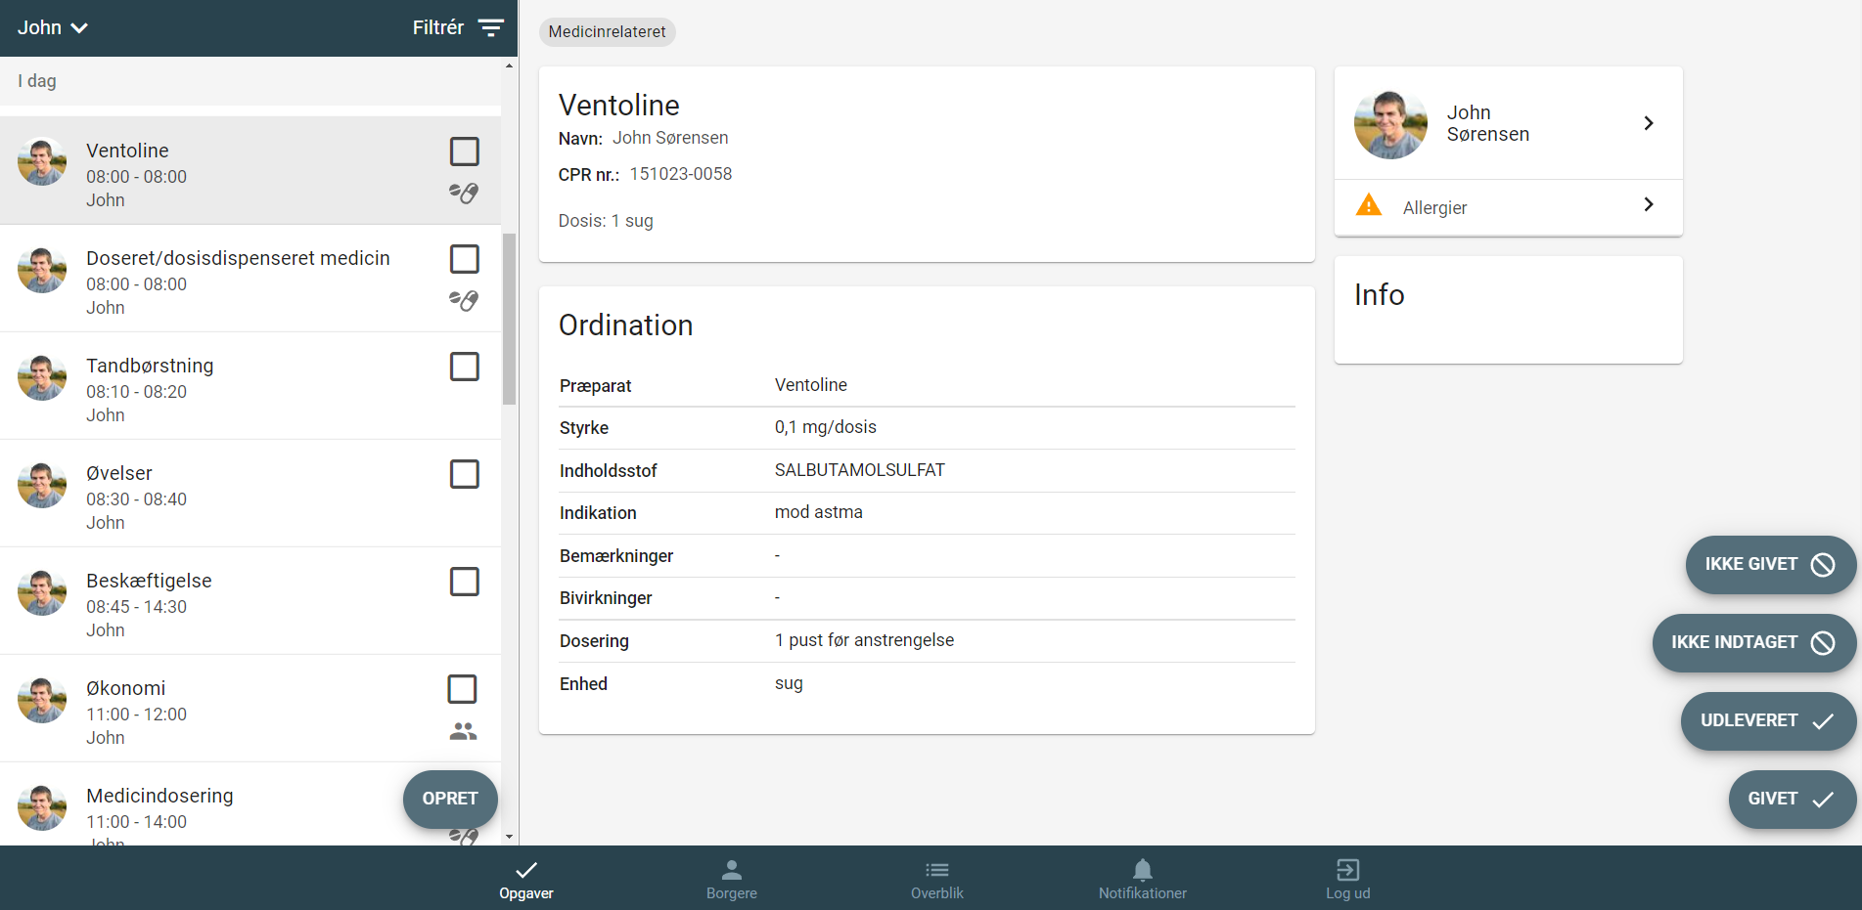The image size is (1862, 910).
Task: Open the Filtrér filter icon
Action: [490, 27]
